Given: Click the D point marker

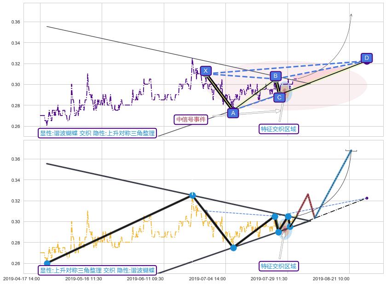Looking at the screenshot, I should point(366,58).
